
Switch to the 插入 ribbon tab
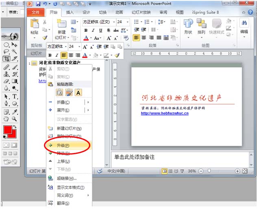pyautogui.click(x=70, y=13)
